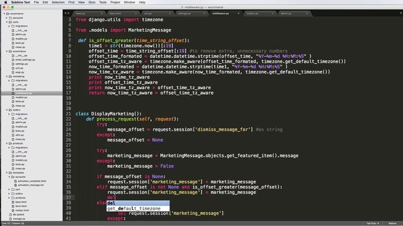Open the Apple menu
The image size is (403, 226).
pyautogui.click(x=6, y=3)
